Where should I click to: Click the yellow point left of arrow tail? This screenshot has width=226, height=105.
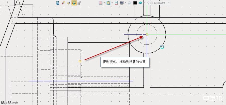point(80,61)
